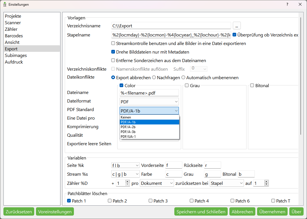This screenshot has height=219, width=307.
Task: Browse for directory with the ... button
Action: (x=237, y=26)
